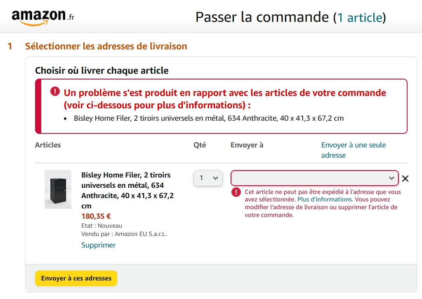Click the X icon beside address dropdown
Image resolution: width=422 pixels, height=299 pixels.
(405, 178)
